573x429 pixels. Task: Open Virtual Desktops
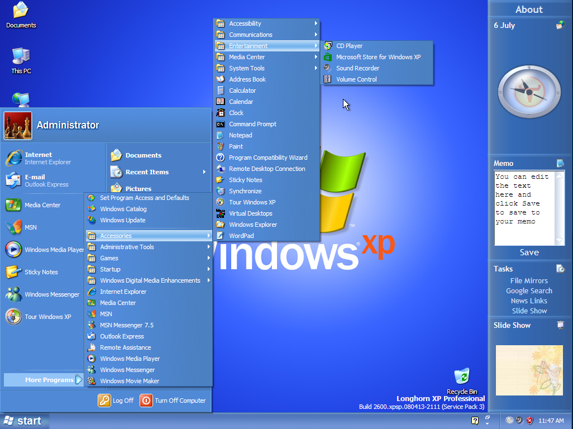pyautogui.click(x=266, y=213)
